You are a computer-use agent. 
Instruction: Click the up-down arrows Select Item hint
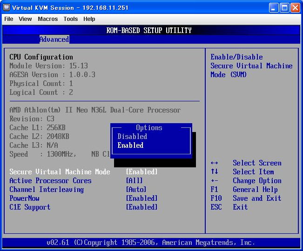pyautogui.click(x=242, y=172)
